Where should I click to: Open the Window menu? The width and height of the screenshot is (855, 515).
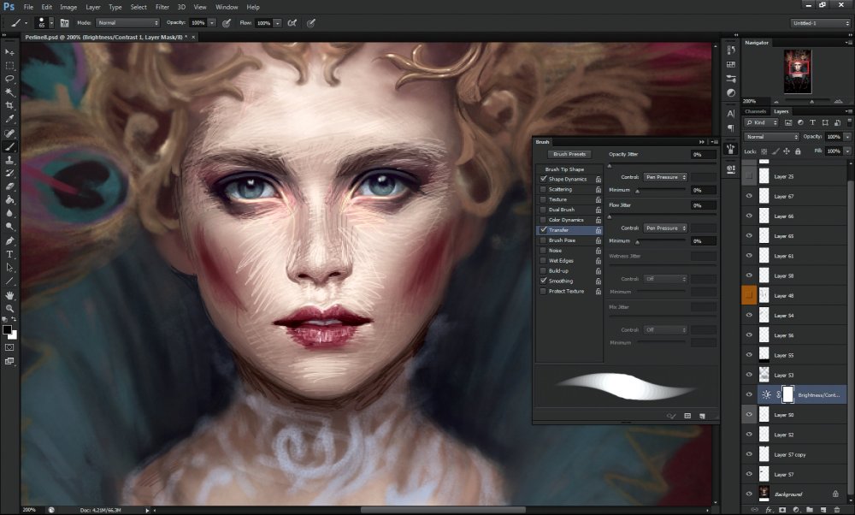(227, 7)
